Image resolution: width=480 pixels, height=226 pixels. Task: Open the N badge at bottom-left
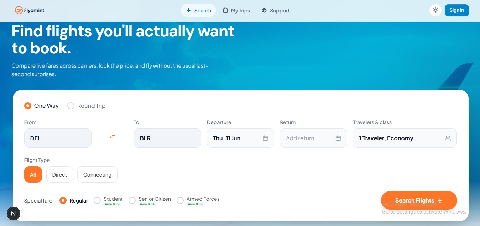(14, 214)
